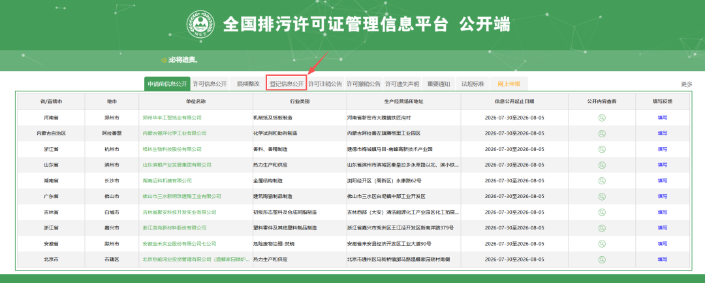The height and width of the screenshot is (283, 705).
Task: Select address 河南省新密市大隗镇铁匠沟村
Action: click(379, 118)
